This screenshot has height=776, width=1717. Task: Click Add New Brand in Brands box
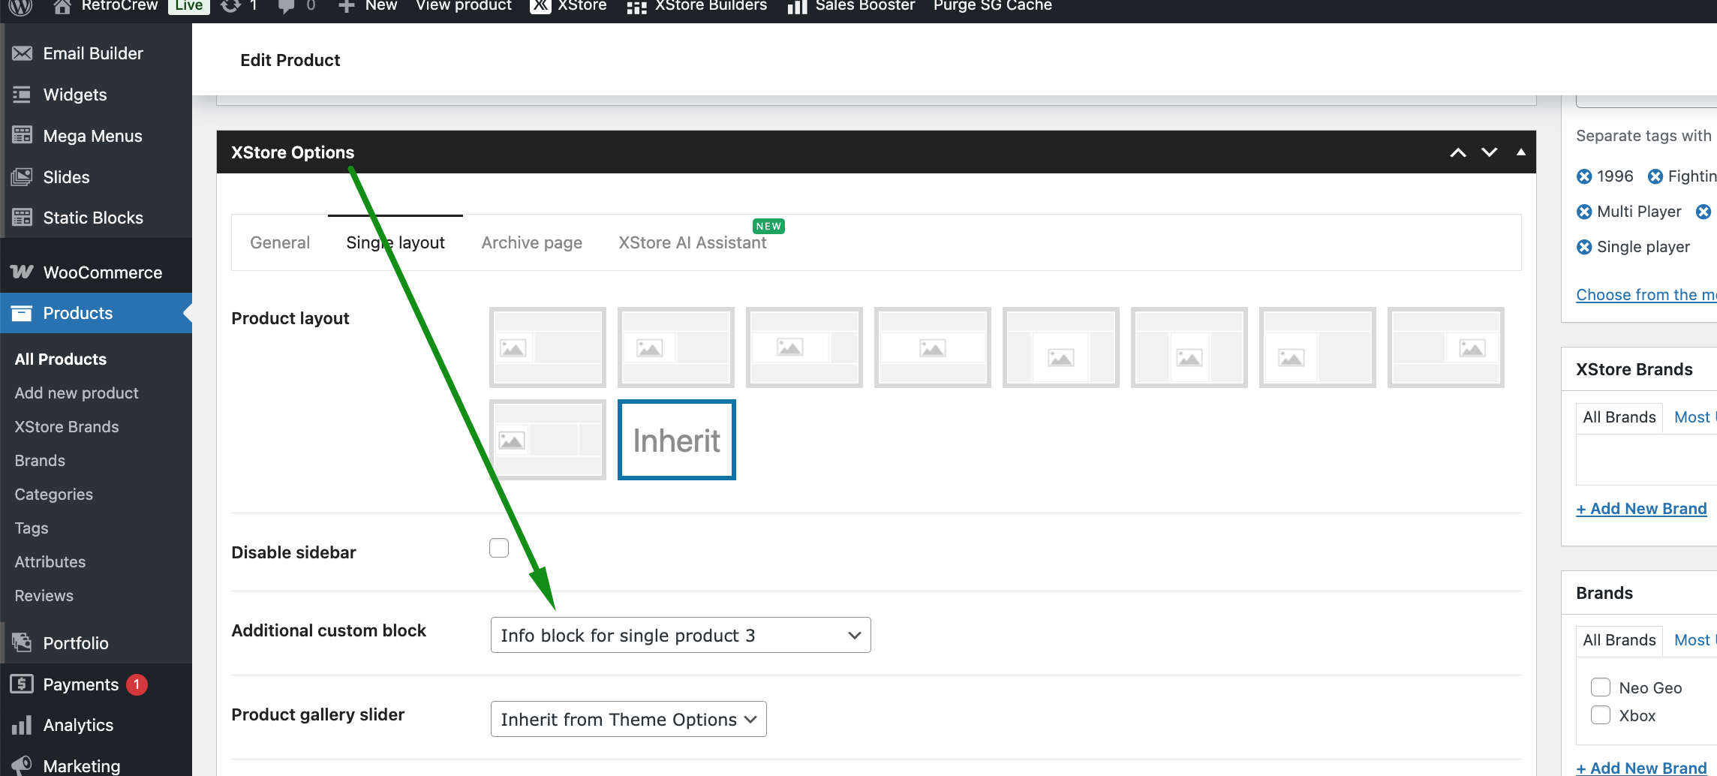tap(1641, 768)
